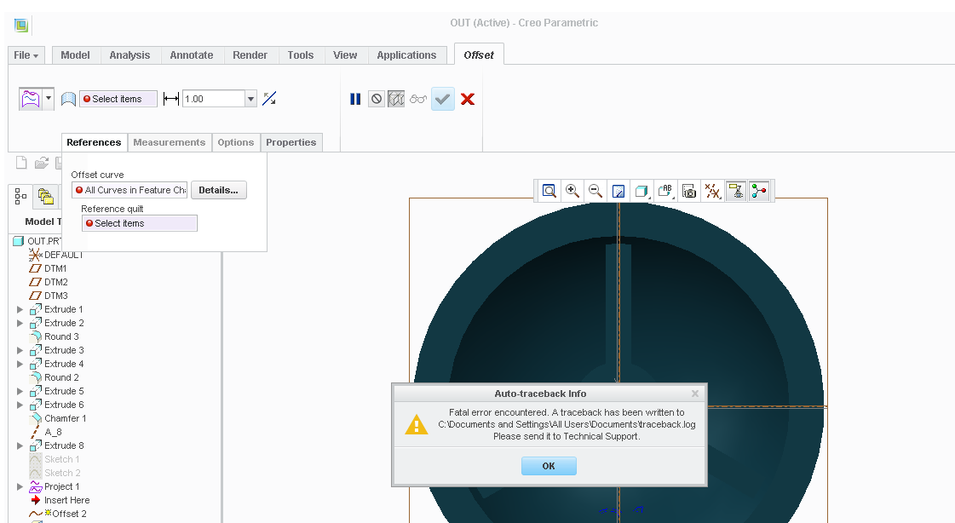Open the Options panel tab
The width and height of the screenshot is (955, 523).
(236, 142)
